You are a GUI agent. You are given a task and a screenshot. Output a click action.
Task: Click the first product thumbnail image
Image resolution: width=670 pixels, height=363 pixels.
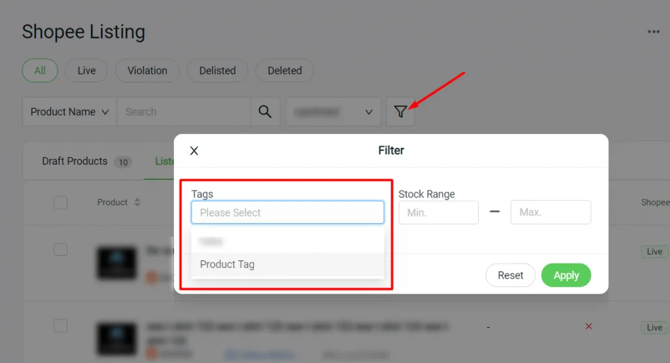[116, 263]
